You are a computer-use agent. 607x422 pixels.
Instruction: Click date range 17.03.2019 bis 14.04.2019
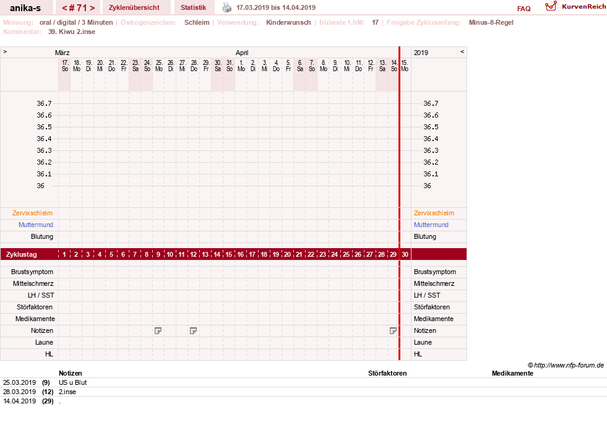coord(275,7)
